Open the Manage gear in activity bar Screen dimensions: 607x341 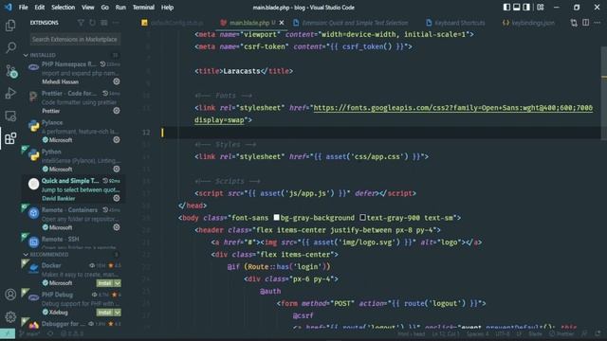point(10,317)
